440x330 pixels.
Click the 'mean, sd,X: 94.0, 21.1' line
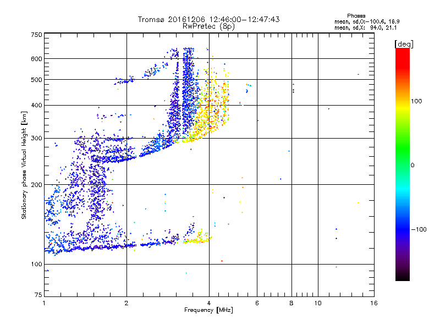pos(365,28)
